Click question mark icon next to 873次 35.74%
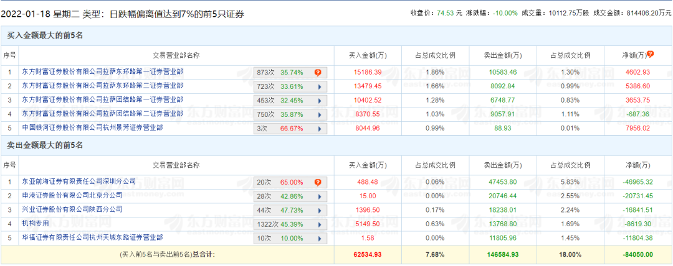The image size is (673, 266). coord(318,72)
